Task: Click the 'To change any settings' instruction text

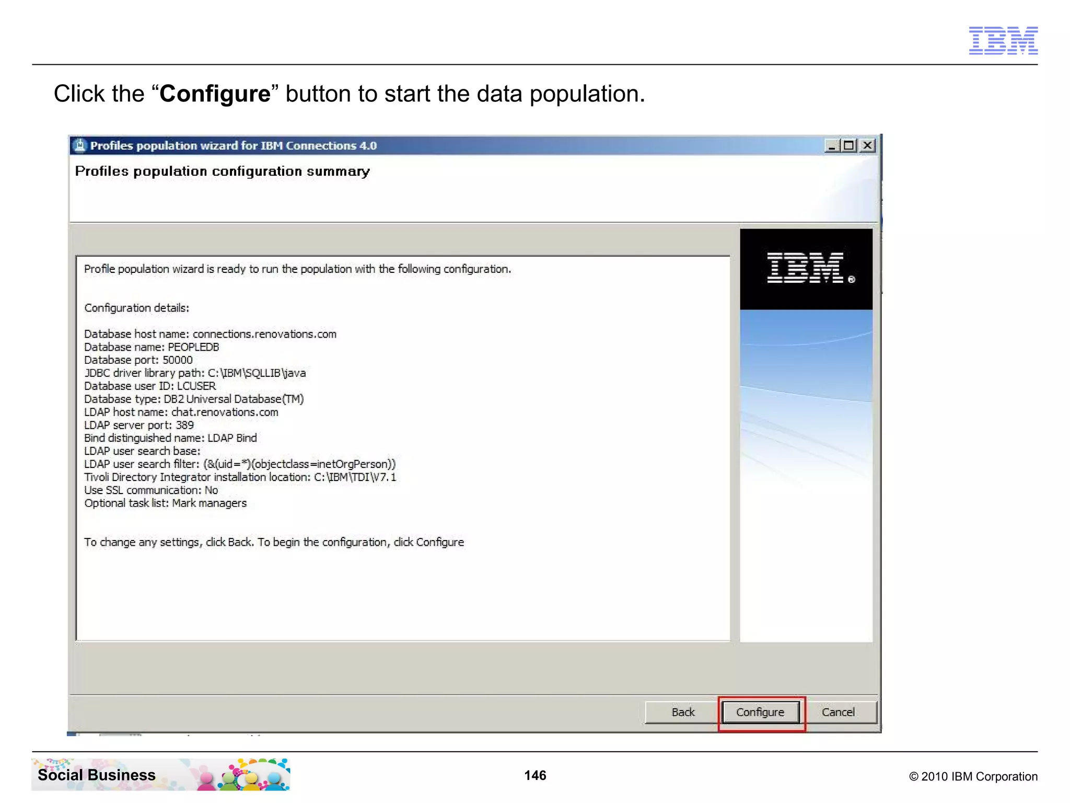Action: click(274, 542)
